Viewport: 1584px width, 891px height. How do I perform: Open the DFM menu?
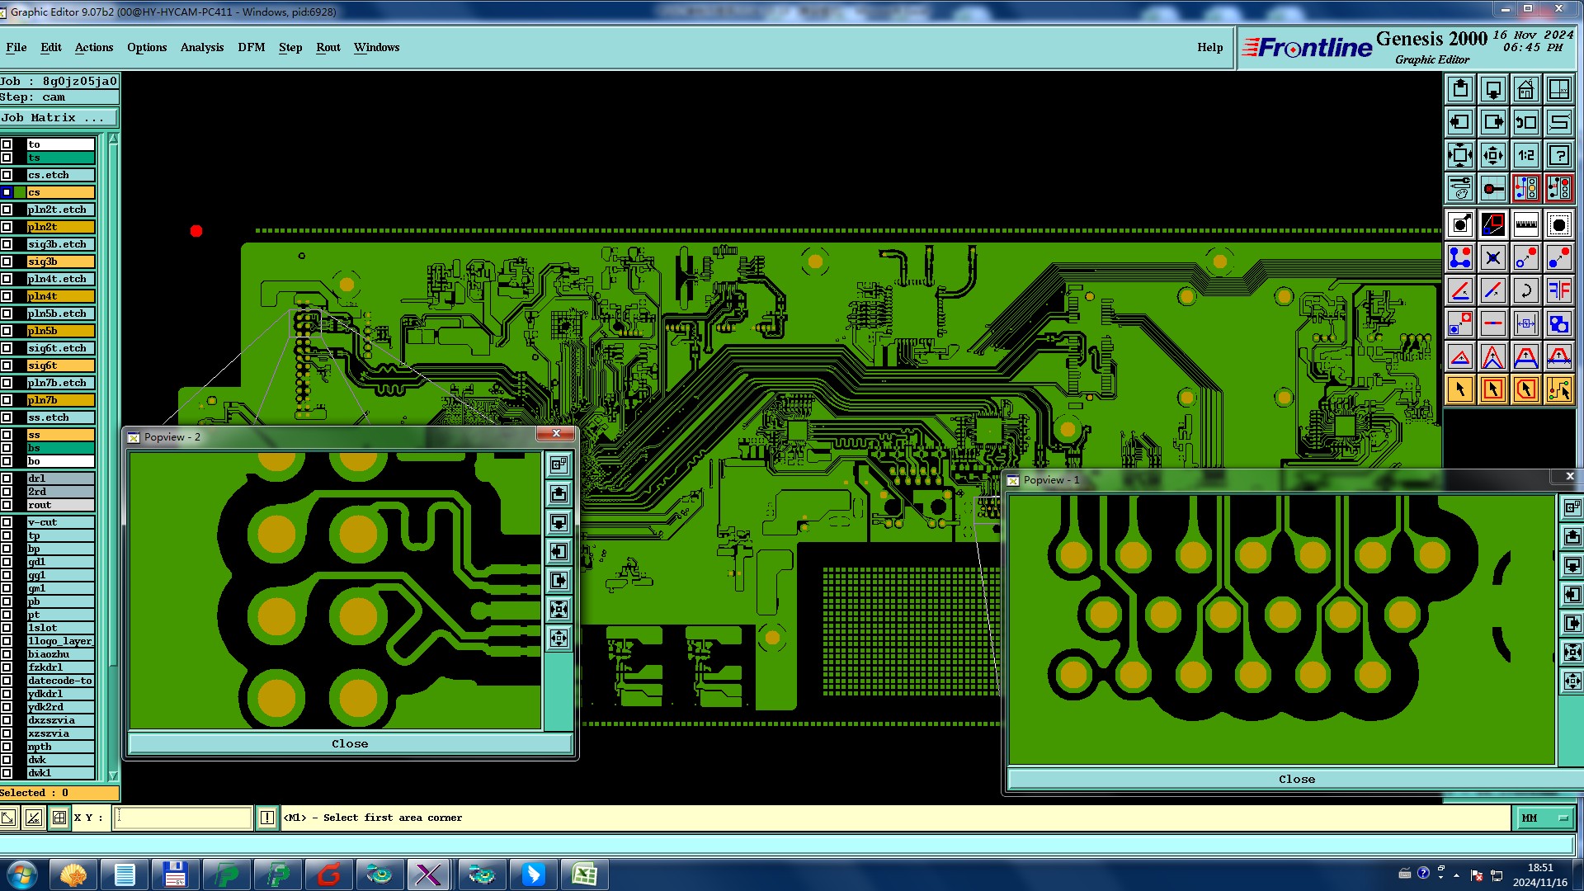251,47
